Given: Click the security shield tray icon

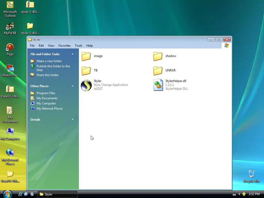Looking at the screenshot, I should pyautogui.click(x=244, y=194).
